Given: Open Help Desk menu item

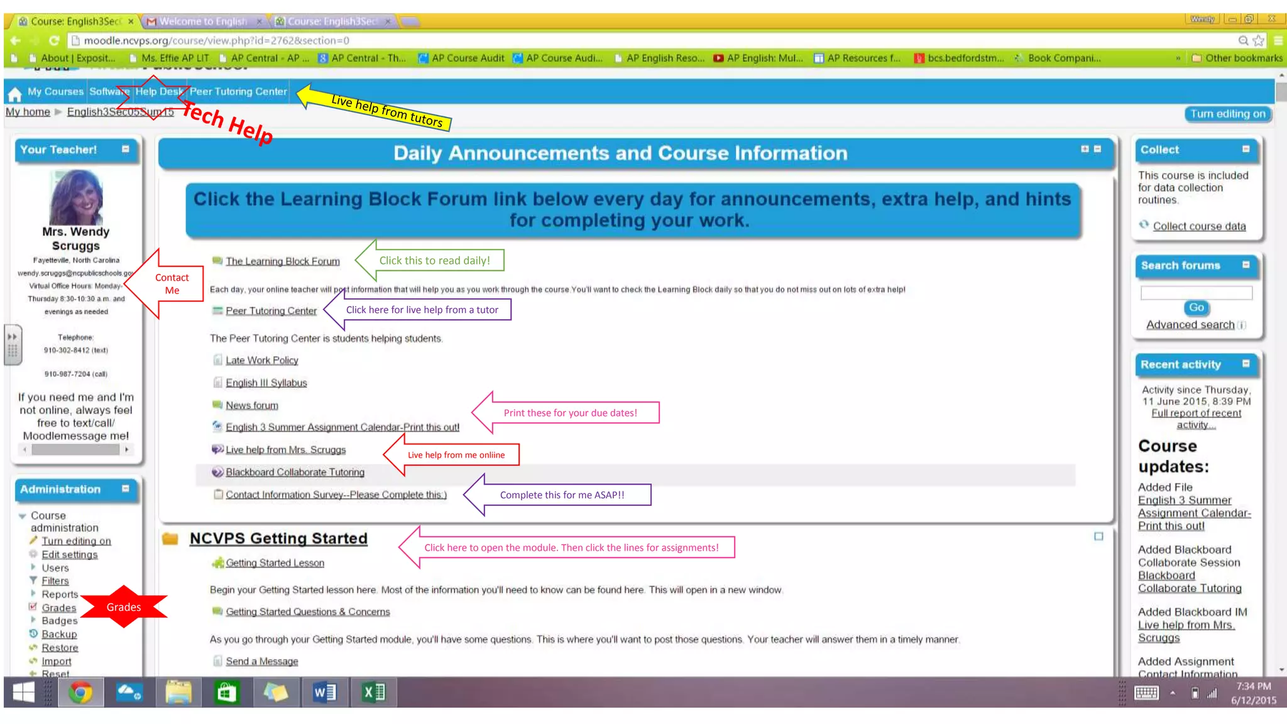Looking at the screenshot, I should [x=159, y=92].
